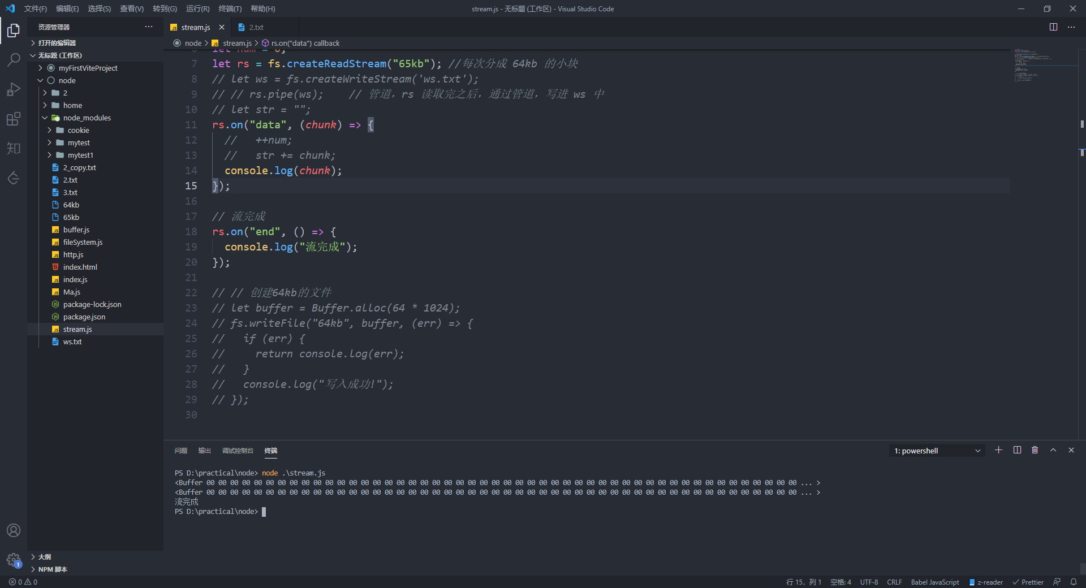Change encoding UTF-8 in status bar

point(869,582)
